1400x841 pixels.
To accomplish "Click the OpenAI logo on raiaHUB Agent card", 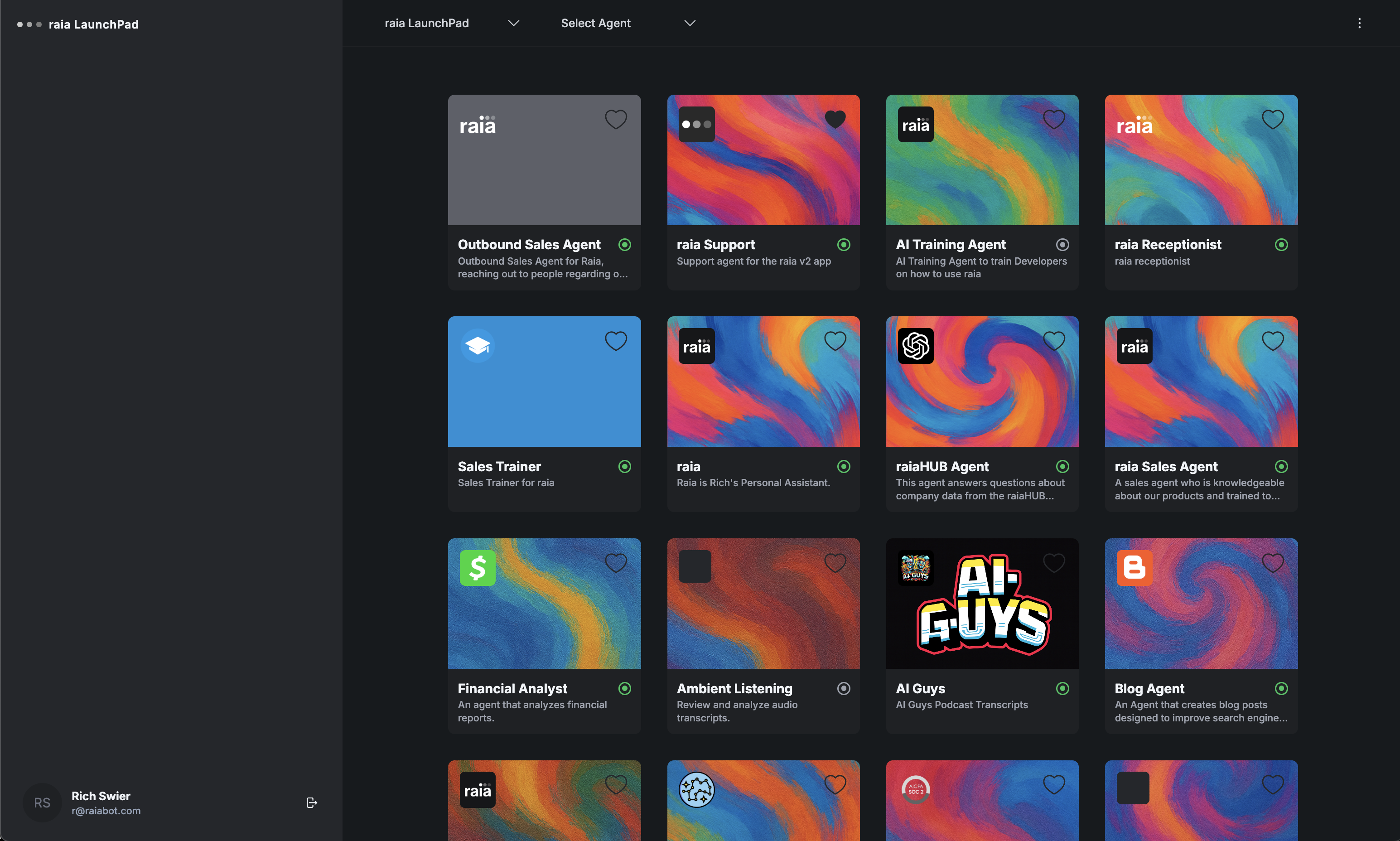I will point(915,346).
